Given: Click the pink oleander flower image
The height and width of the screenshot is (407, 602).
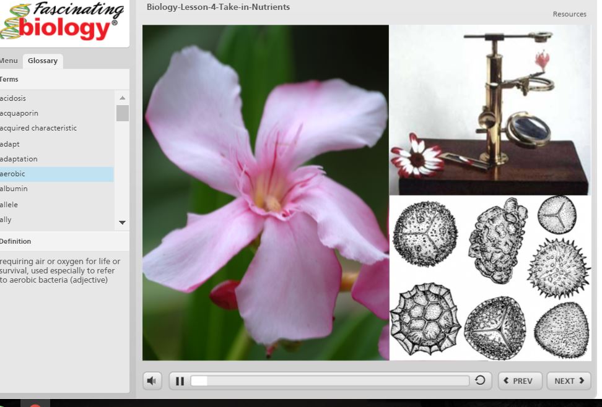Looking at the screenshot, I should coord(266,192).
